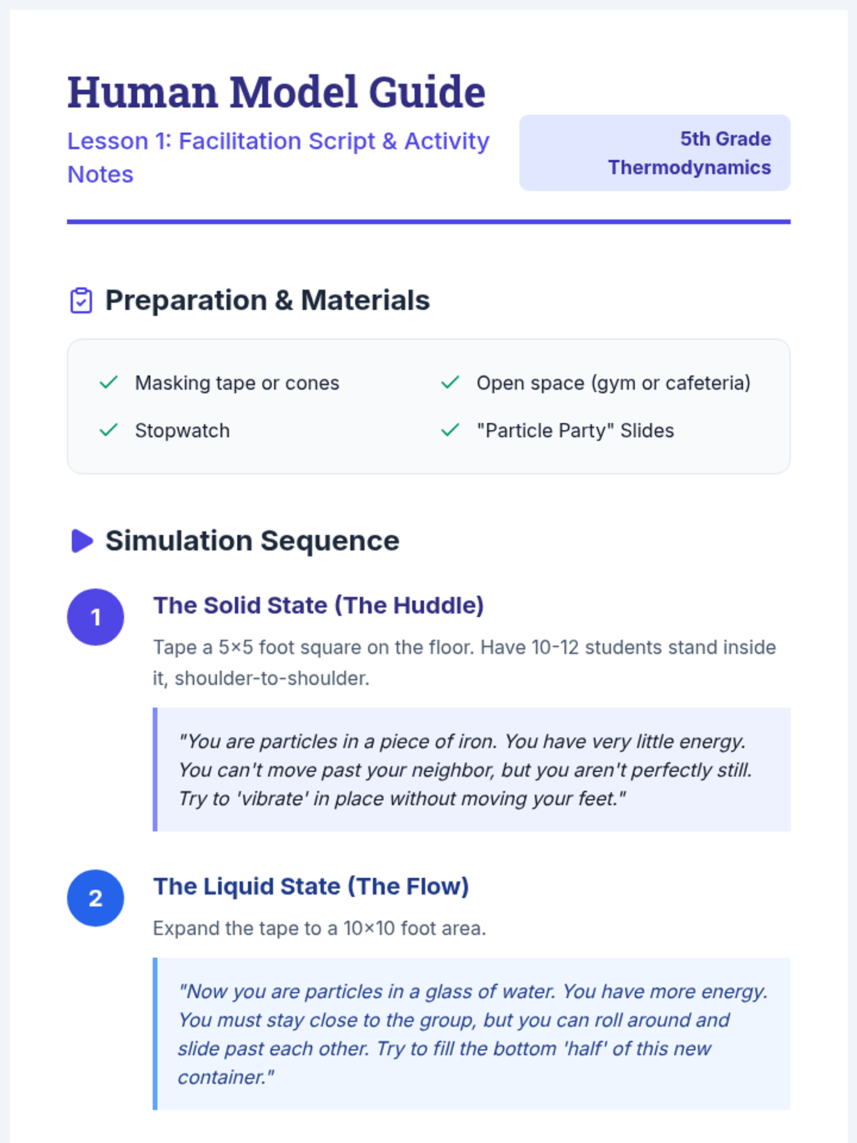
Task: Click the Simulation Sequence section heading
Action: coord(252,541)
